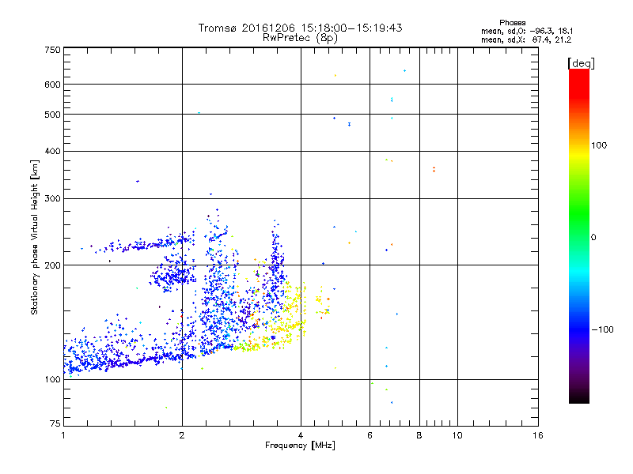Screen dimensions: 633x474
Task: Click y-axis tick label '400'
Action: (52, 151)
